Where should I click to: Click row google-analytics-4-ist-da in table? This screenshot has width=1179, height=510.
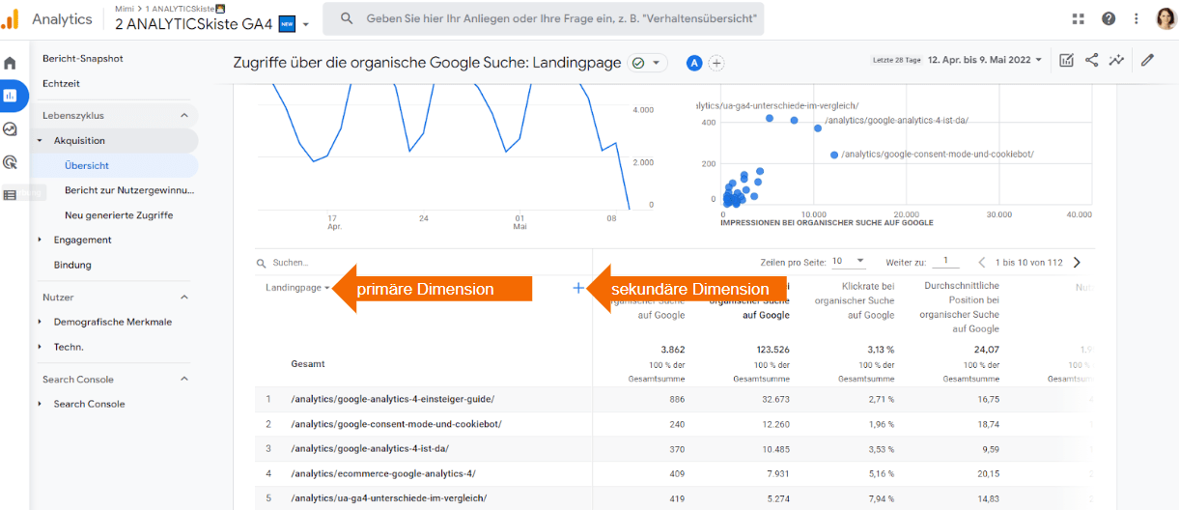tap(370, 449)
